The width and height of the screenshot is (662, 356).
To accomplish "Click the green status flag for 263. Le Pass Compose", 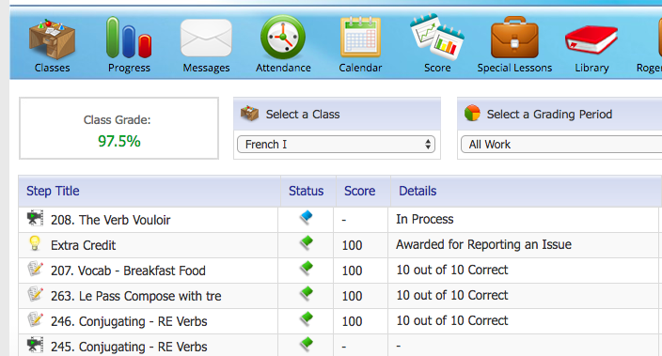I will coord(307,294).
